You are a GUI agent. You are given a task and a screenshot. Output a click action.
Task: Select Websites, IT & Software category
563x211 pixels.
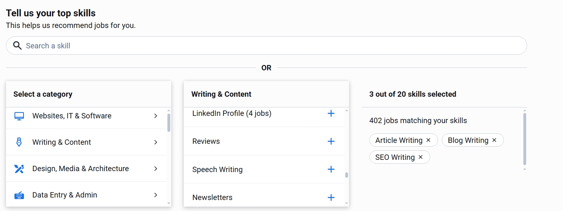point(86,116)
